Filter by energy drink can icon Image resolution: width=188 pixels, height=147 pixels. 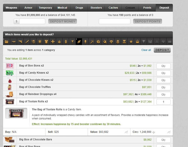point(66,42)
